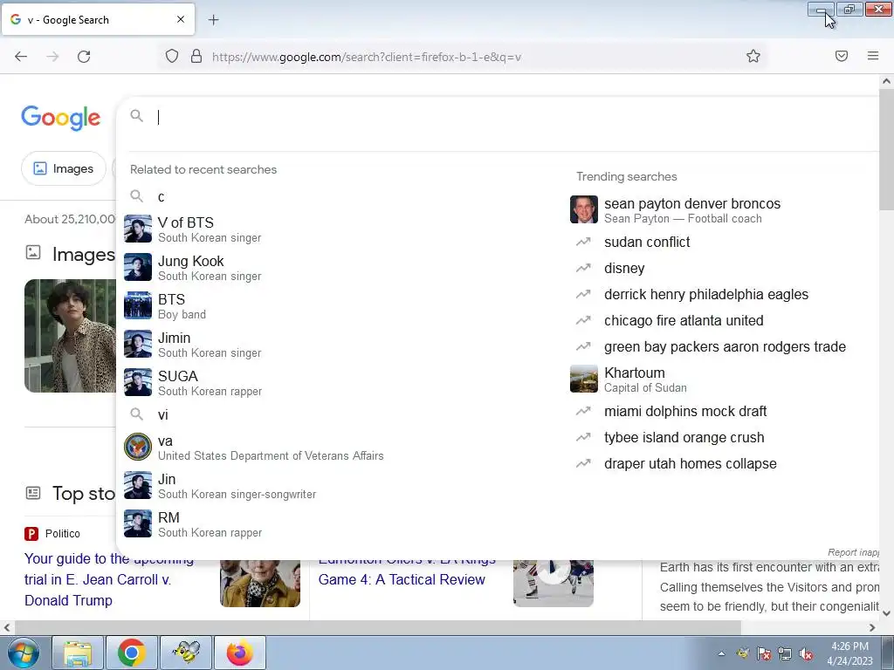Select suggestion 'RM' rapper
Screen dimensions: 894x670
click(342, 524)
